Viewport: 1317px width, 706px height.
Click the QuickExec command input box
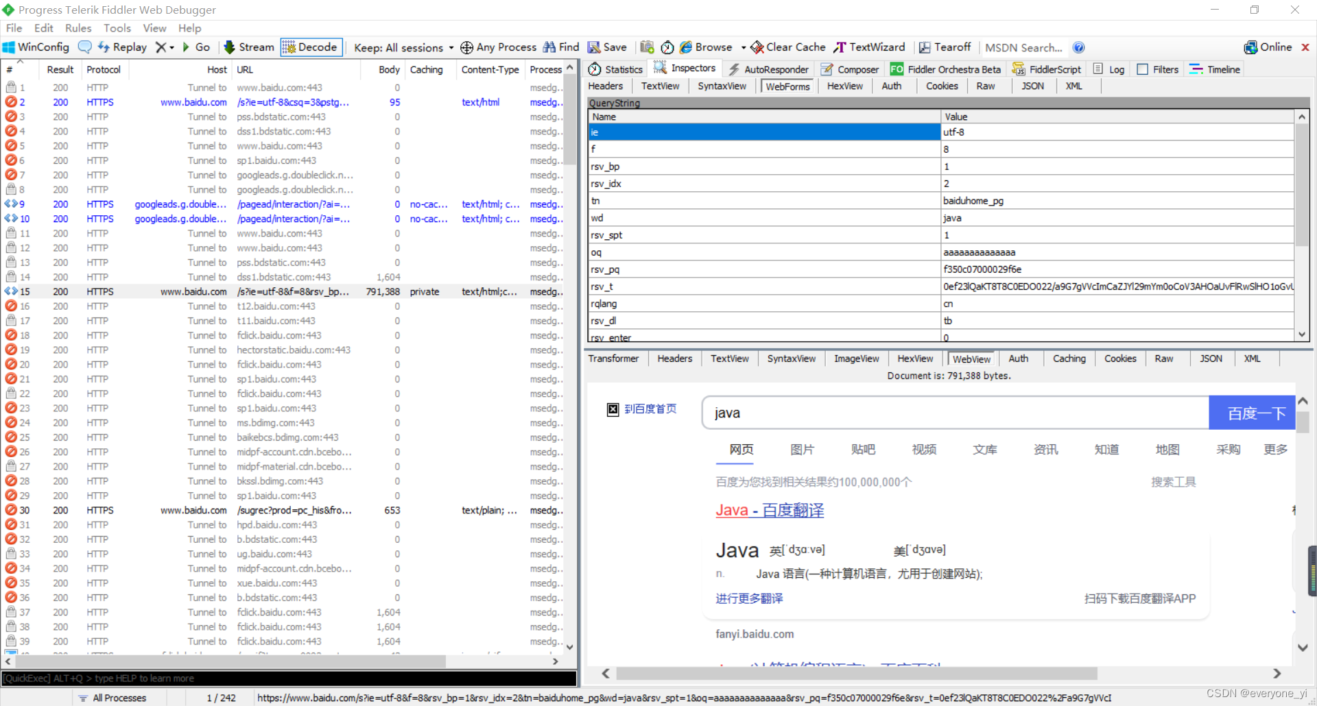pos(289,678)
